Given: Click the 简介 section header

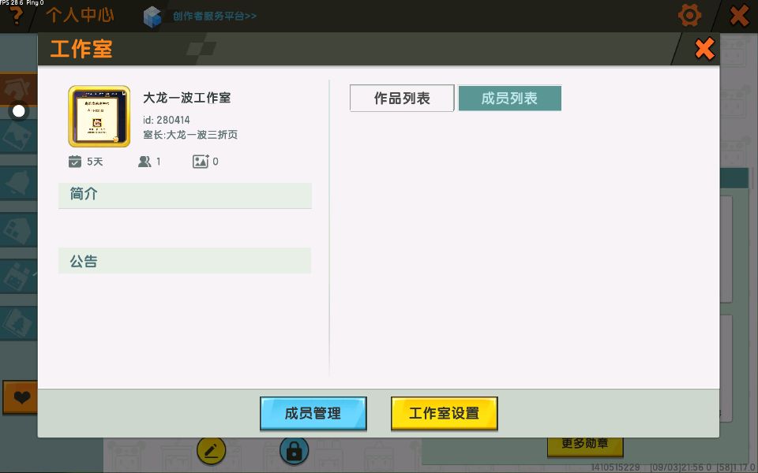Looking at the screenshot, I should pos(185,195).
